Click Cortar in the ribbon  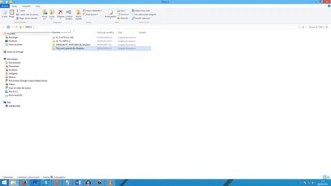(21, 11)
